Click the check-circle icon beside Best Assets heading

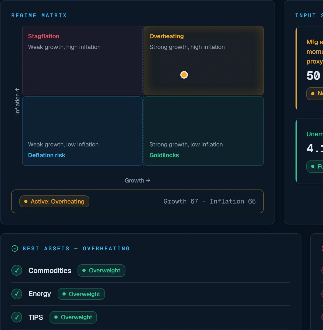(15, 248)
